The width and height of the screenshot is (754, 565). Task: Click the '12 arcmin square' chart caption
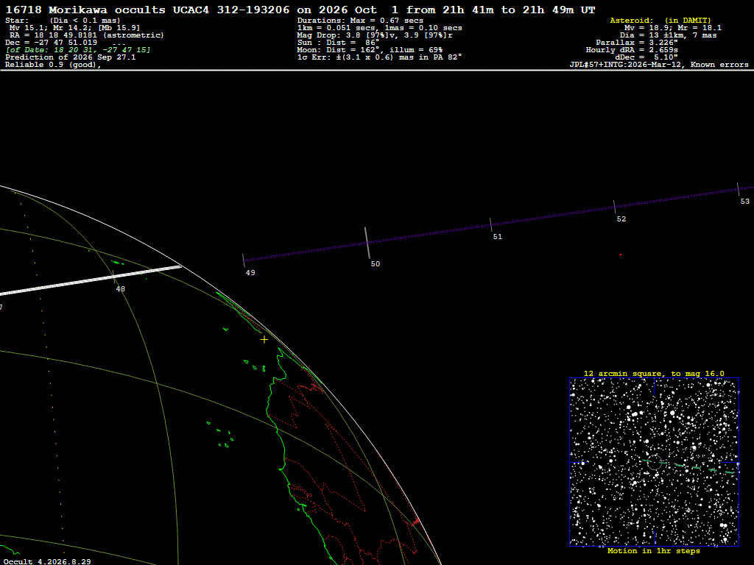point(654,373)
